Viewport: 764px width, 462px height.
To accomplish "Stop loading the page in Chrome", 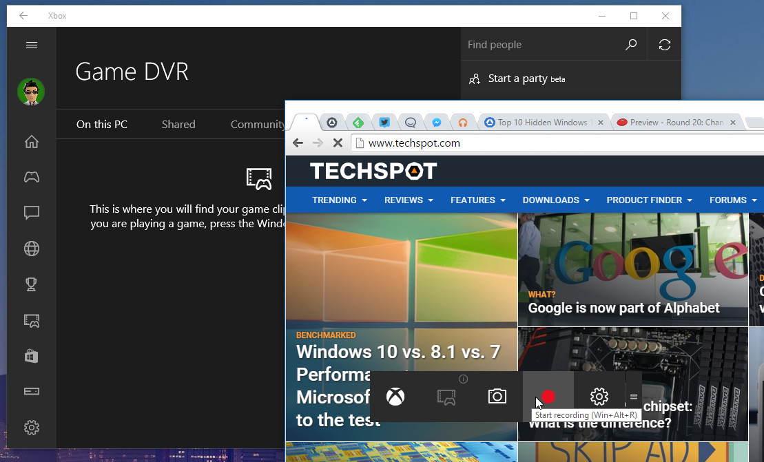I will click(x=338, y=143).
